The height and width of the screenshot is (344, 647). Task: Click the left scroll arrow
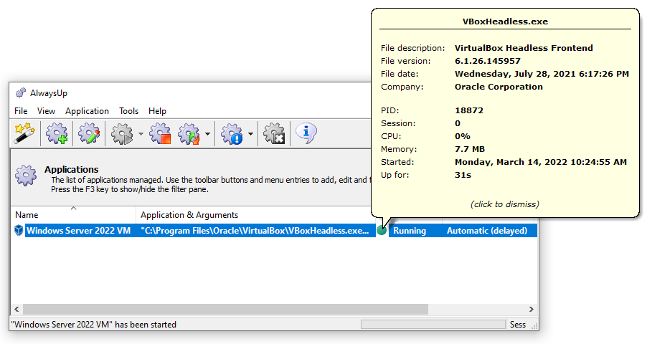[16, 309]
